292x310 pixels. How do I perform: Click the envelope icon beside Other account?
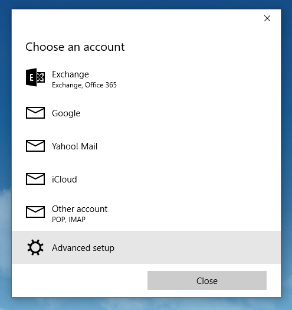[x=35, y=212]
